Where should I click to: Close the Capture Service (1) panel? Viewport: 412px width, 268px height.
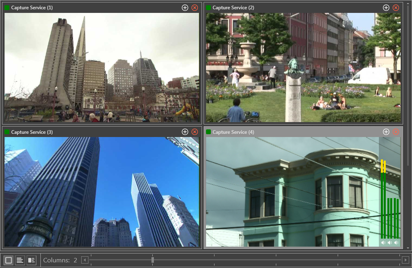195,8
